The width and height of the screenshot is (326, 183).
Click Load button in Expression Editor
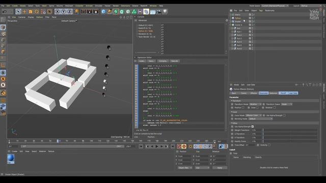click(x=142, y=61)
